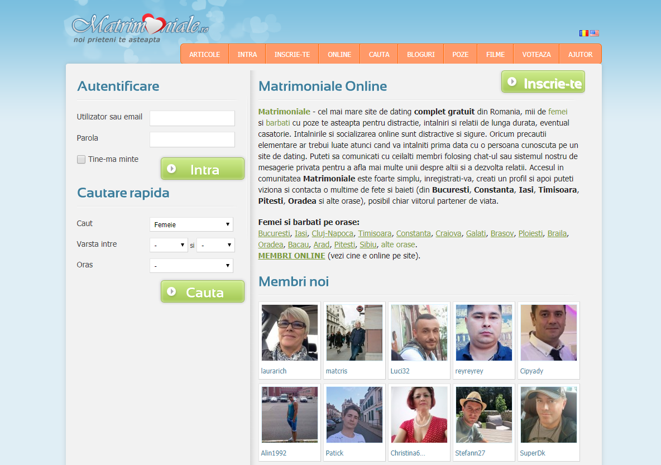Open the Brasov city link

click(502, 233)
